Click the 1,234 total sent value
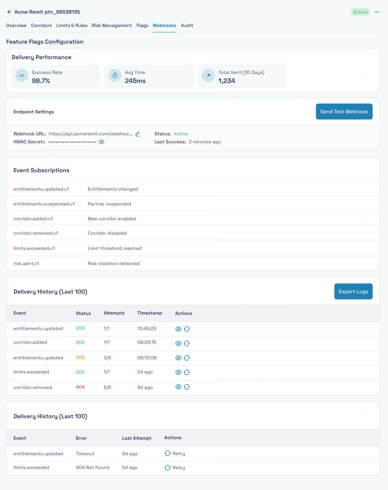The image size is (388, 490). point(227,81)
